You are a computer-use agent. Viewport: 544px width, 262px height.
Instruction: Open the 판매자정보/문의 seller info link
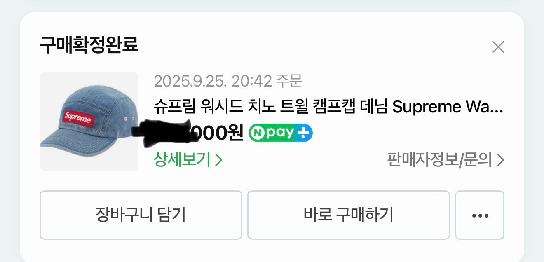(x=446, y=159)
